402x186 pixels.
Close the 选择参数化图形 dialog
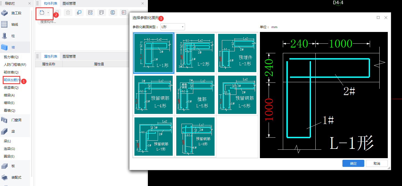click(386, 17)
